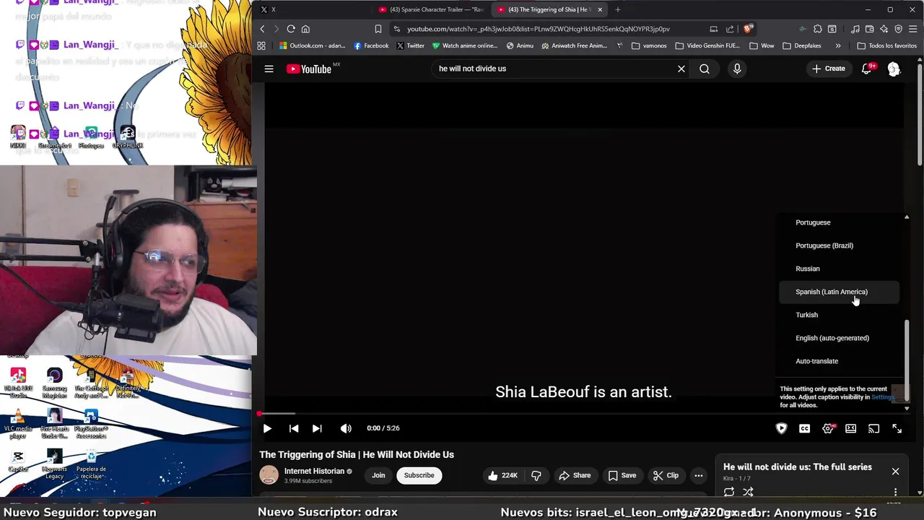Save the video to a playlist
924x520 pixels.
point(622,475)
